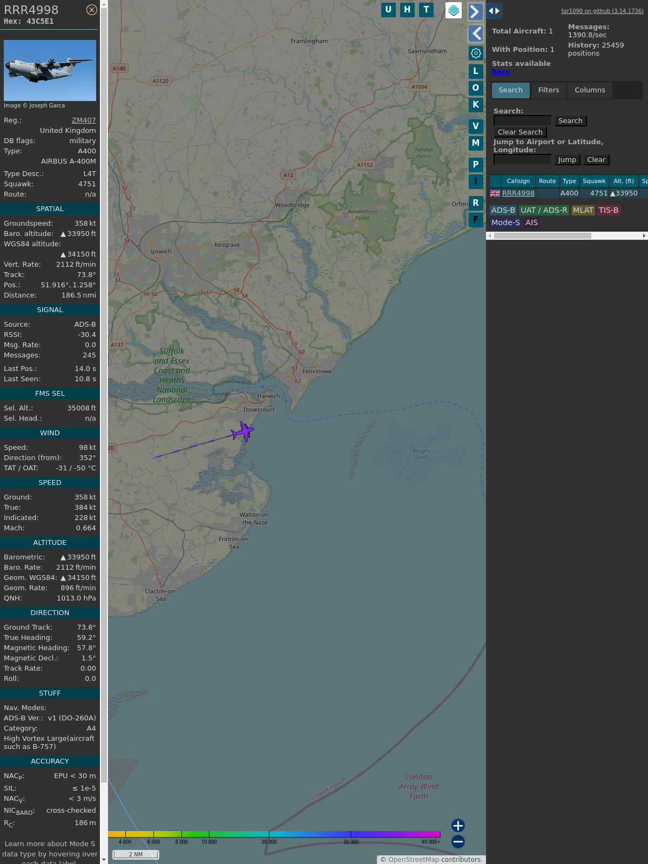Screen dimensions: 648x864
Task: Click the Search button beside field
Action: tap(570, 121)
